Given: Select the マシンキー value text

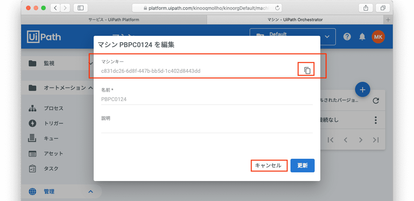Looking at the screenshot, I should 150,71.
